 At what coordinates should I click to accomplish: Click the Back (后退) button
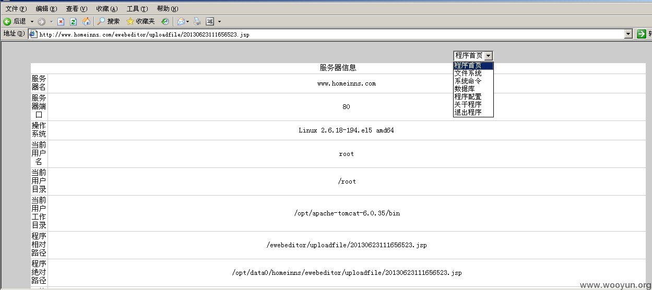coord(15,21)
